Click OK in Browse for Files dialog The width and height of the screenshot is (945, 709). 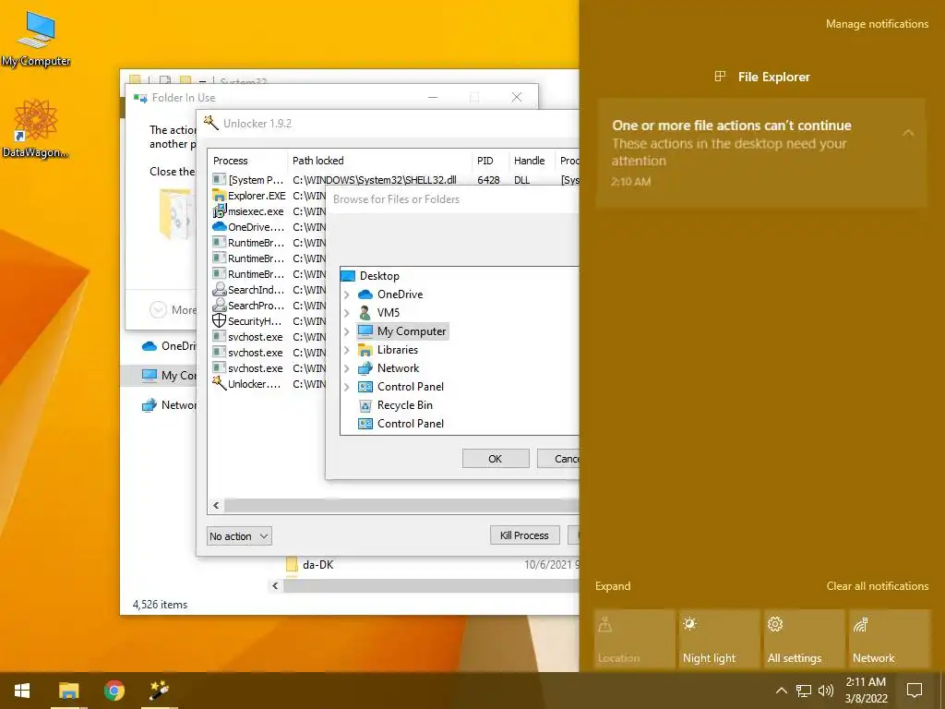click(x=496, y=459)
